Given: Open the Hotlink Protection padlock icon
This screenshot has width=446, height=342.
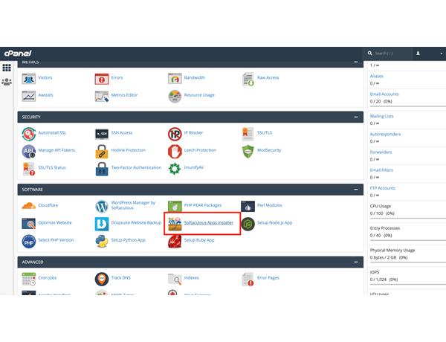Looking at the screenshot, I should (x=102, y=152).
